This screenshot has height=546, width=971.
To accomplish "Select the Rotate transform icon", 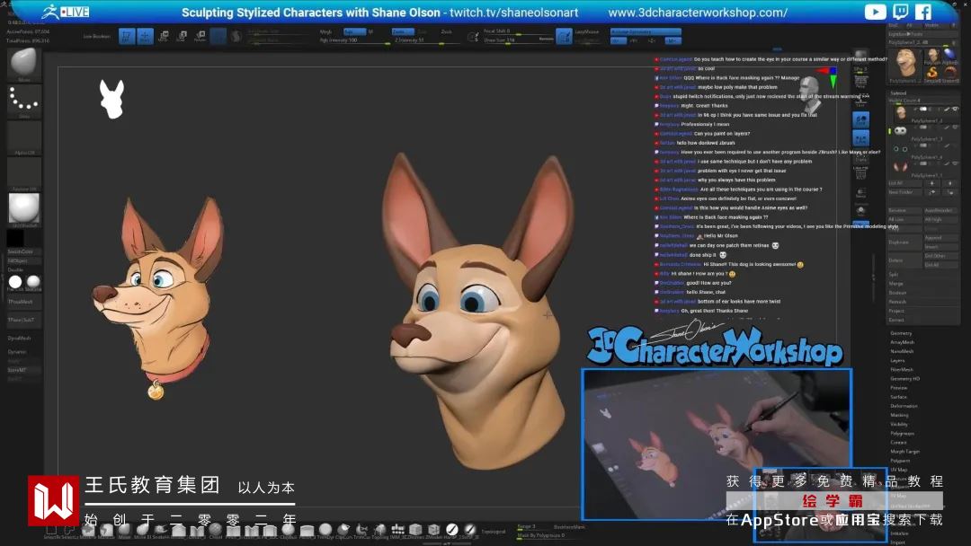I will pos(200,37).
